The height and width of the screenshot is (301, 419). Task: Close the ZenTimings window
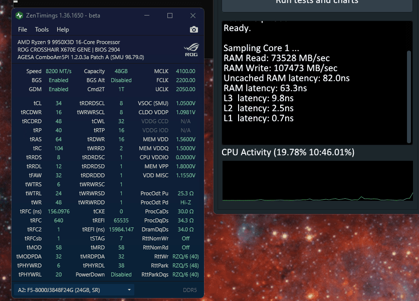pyautogui.click(x=193, y=16)
